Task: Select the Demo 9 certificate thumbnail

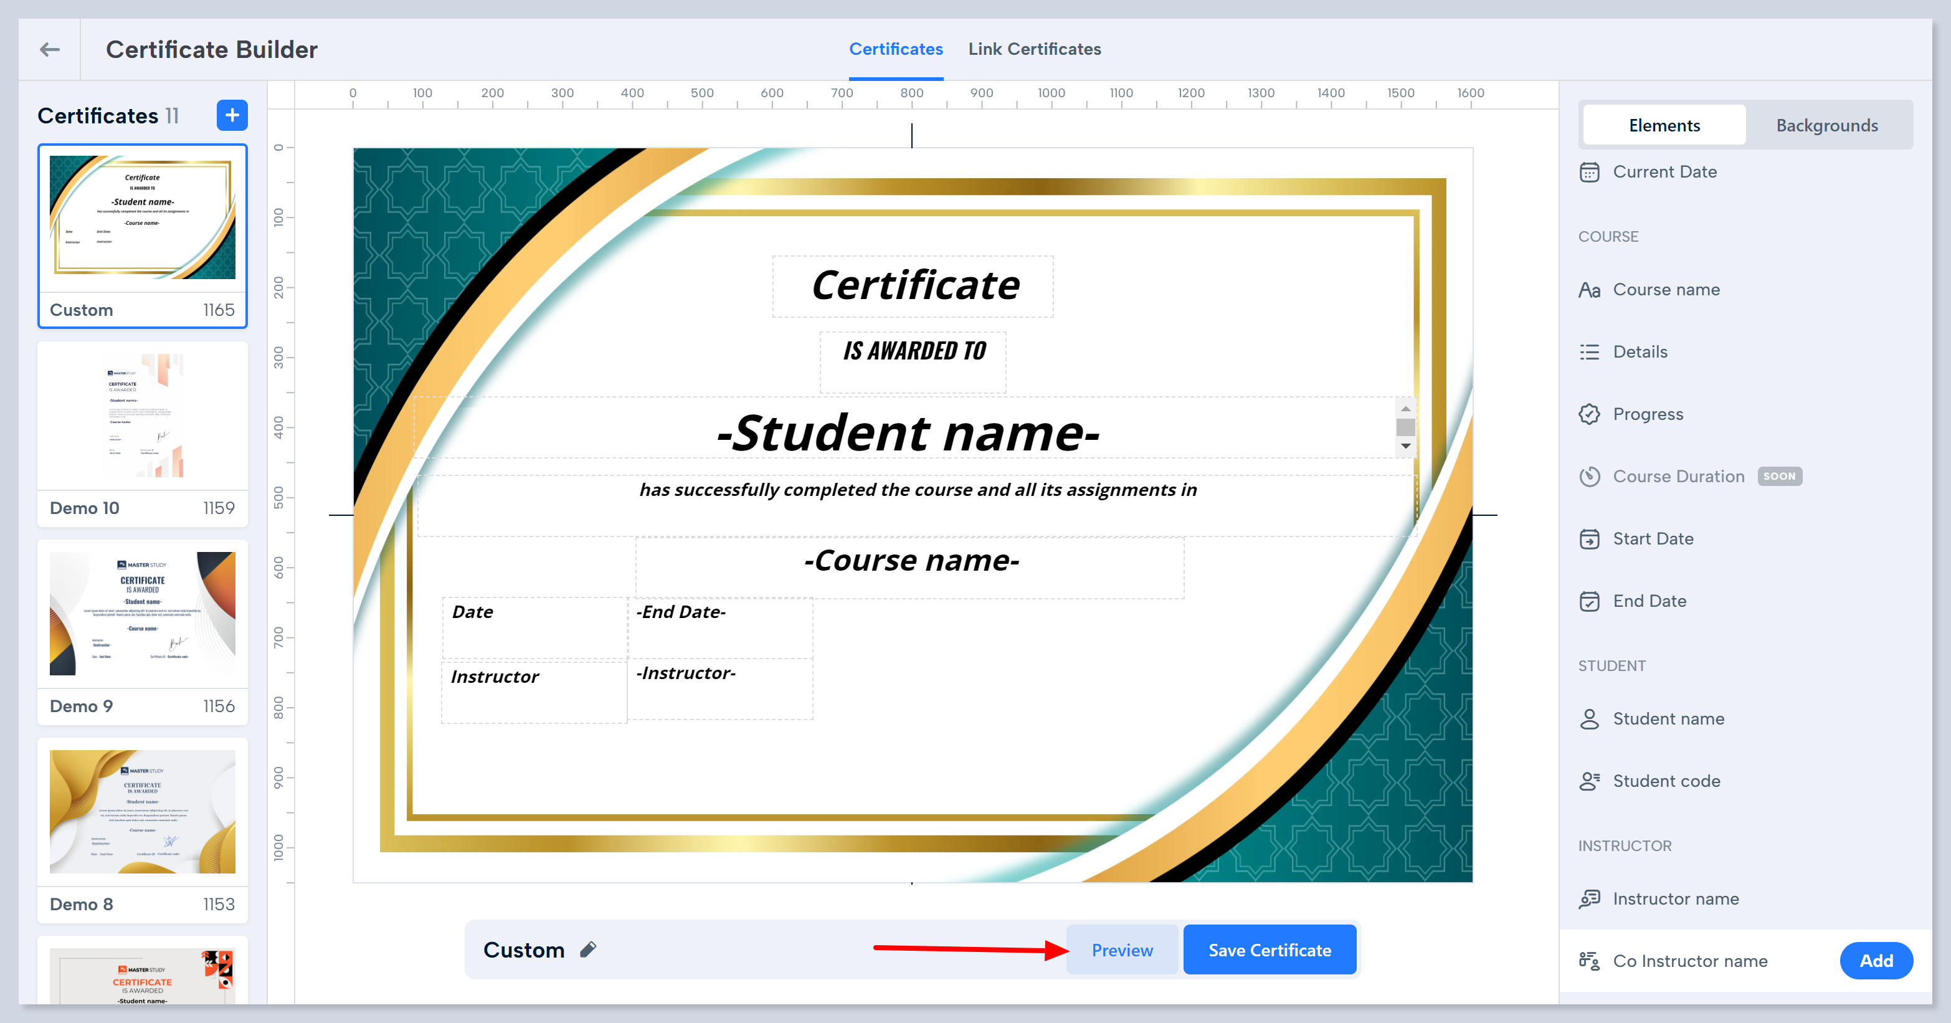Action: pos(143,613)
